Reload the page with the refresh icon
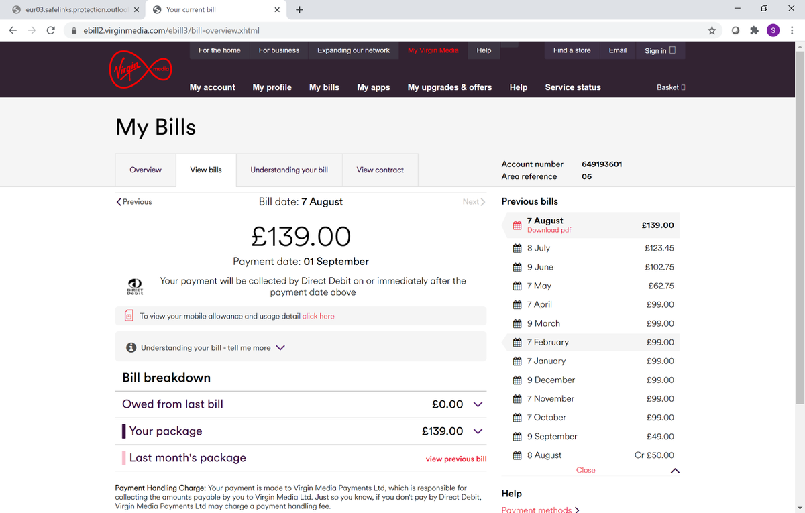Image resolution: width=805 pixels, height=513 pixels. 51,30
